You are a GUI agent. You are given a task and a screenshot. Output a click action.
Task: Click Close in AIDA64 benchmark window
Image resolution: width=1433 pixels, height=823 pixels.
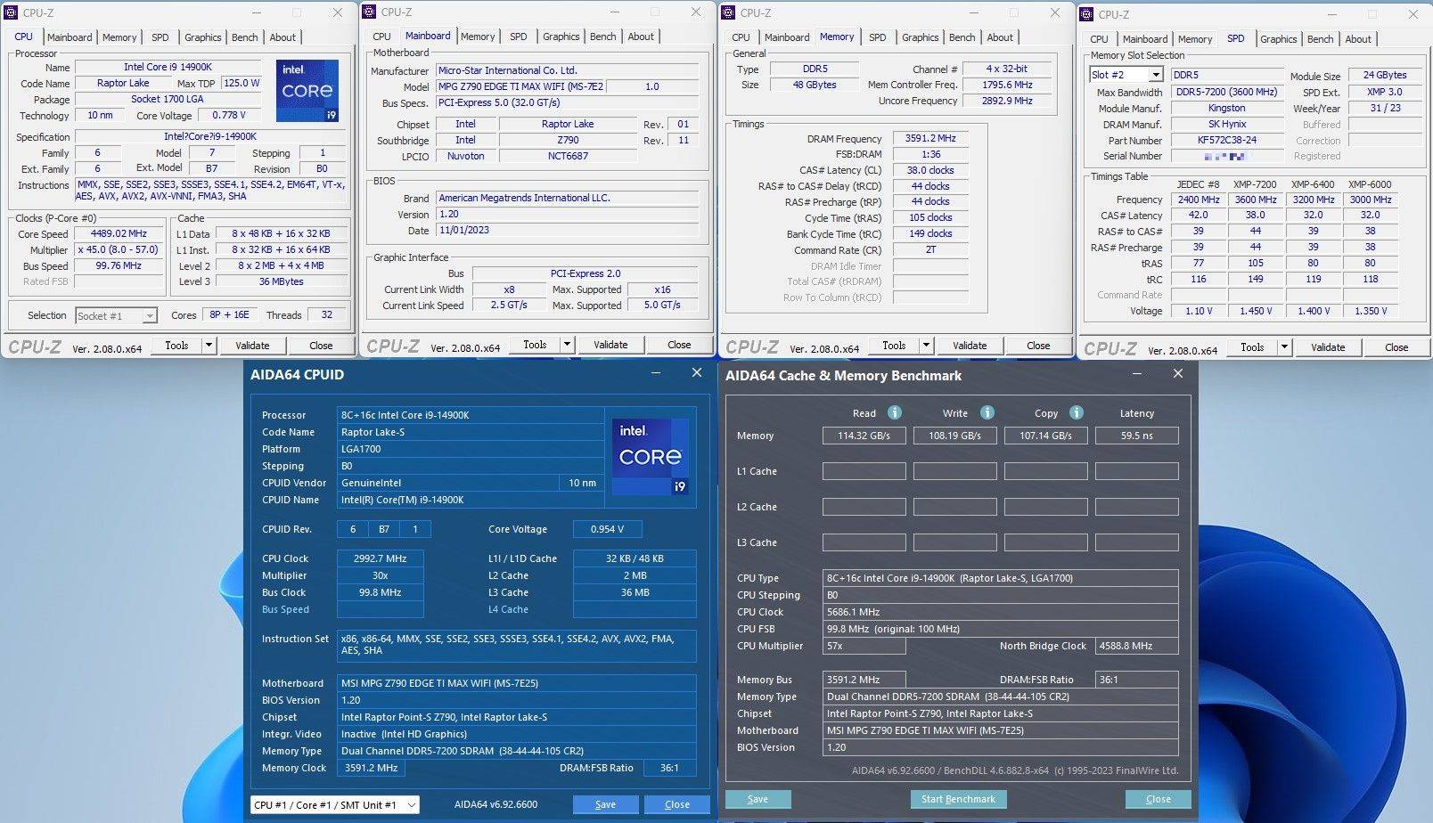coord(1158,799)
